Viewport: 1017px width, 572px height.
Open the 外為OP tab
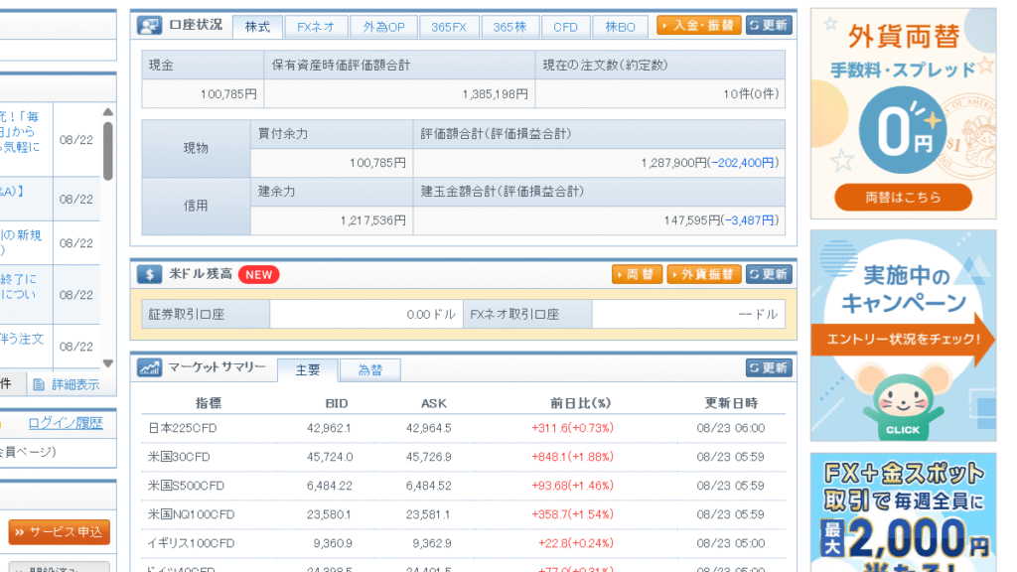(x=383, y=27)
